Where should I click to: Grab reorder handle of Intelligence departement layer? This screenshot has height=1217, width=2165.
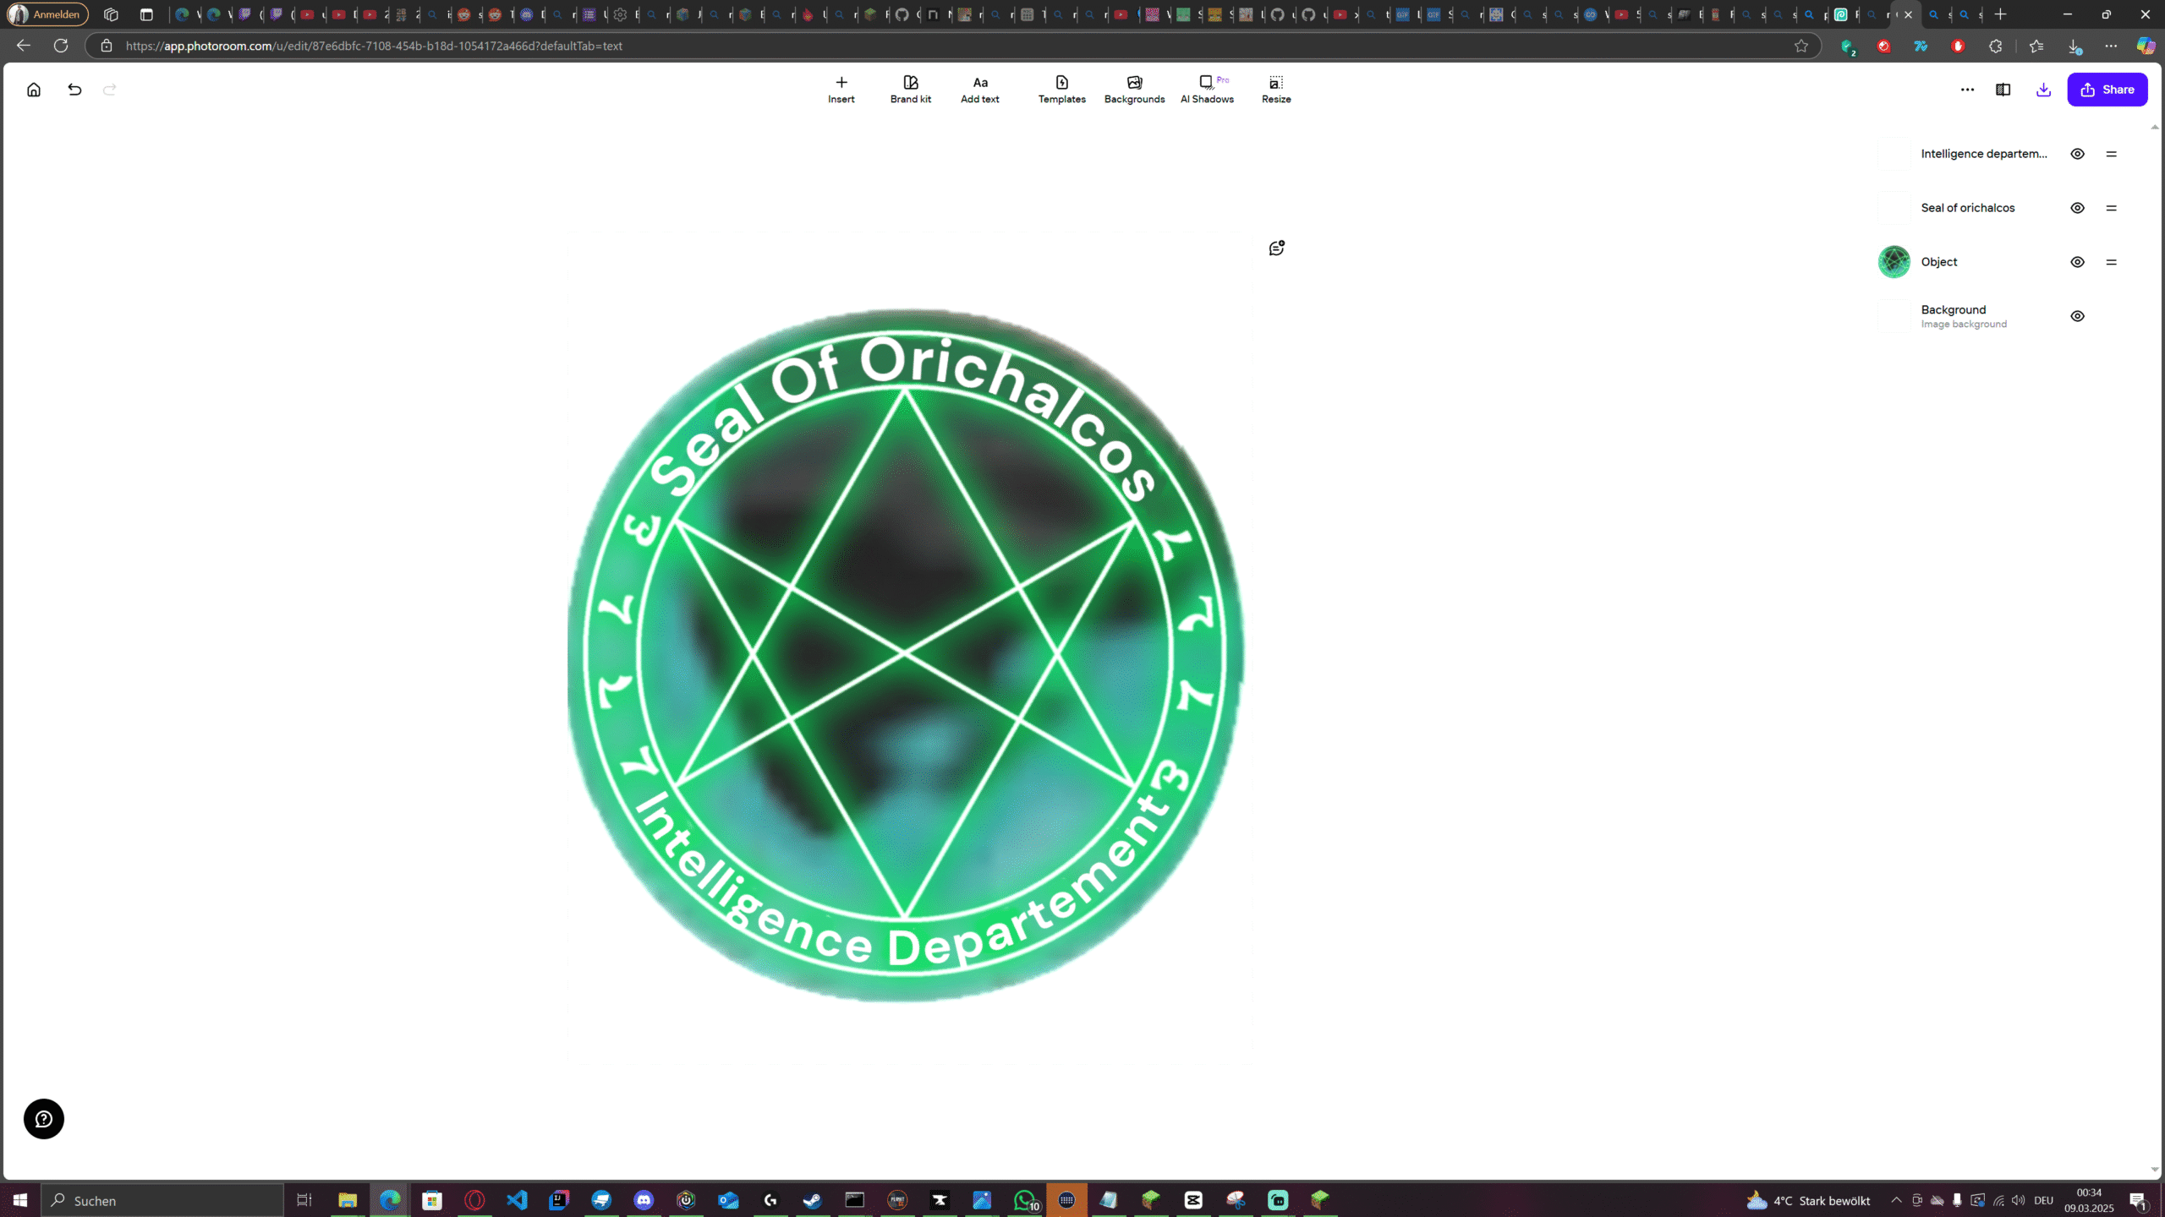click(x=2111, y=154)
